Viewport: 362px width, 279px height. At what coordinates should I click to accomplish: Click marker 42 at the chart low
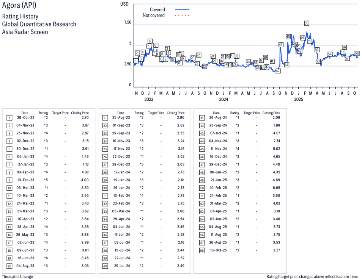tap(278, 71)
